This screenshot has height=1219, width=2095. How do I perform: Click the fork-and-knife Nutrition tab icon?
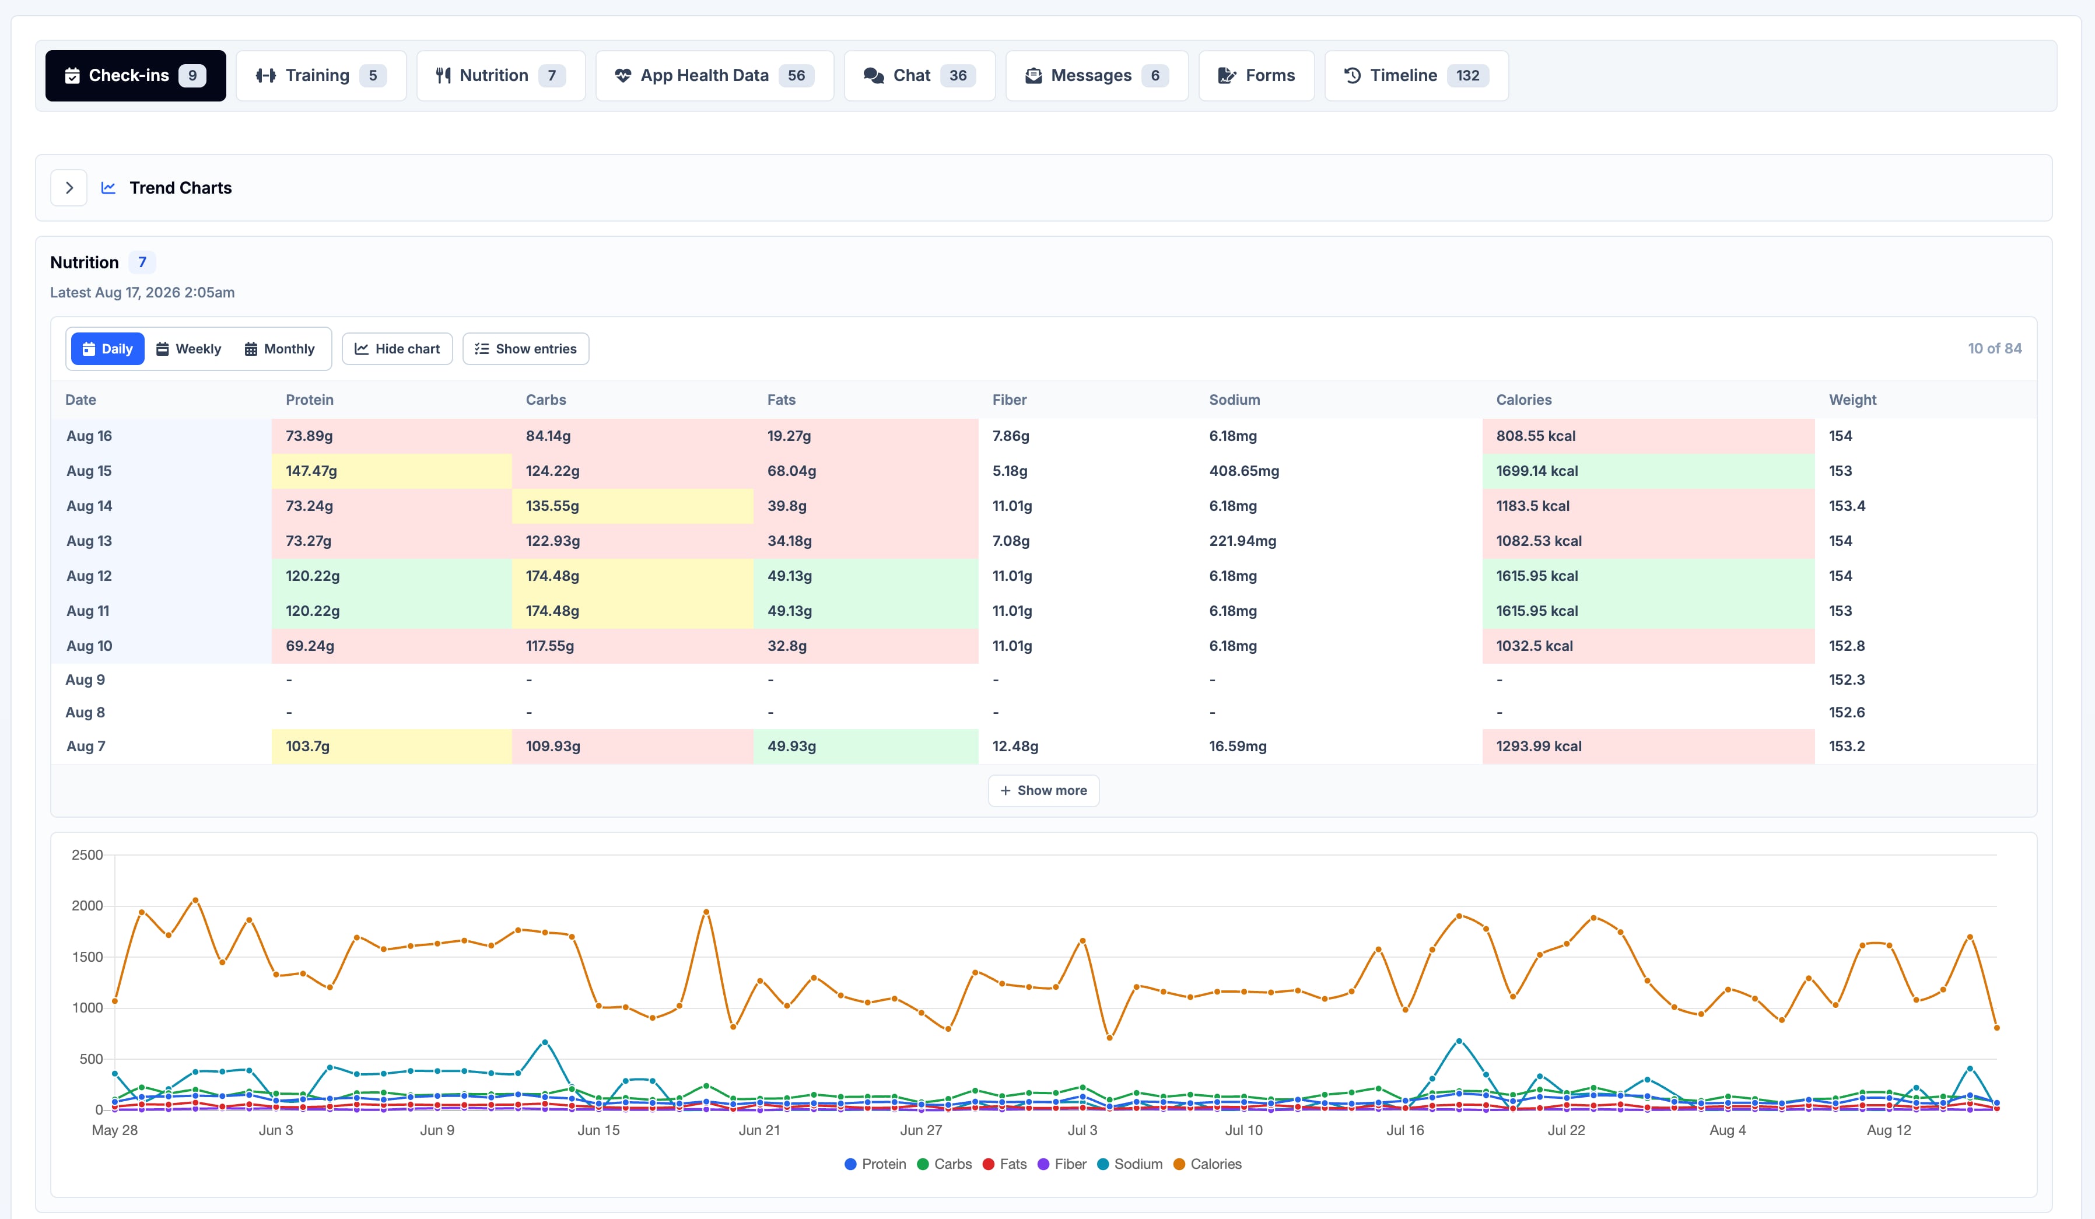coord(443,76)
